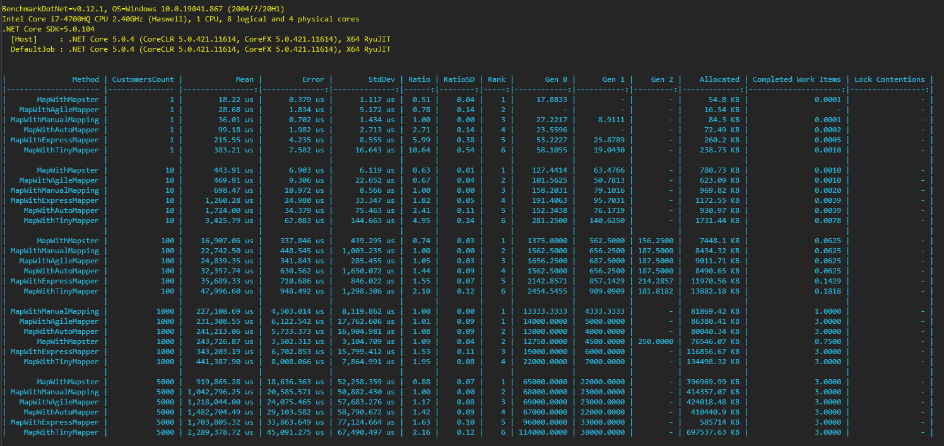Click MapWithExpressMapper in the 35,689.33 us row

[55, 281]
